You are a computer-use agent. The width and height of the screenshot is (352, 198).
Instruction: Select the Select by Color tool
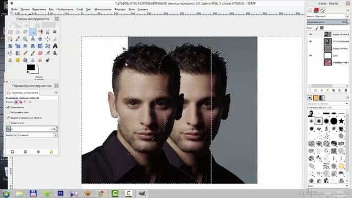tap(40, 32)
